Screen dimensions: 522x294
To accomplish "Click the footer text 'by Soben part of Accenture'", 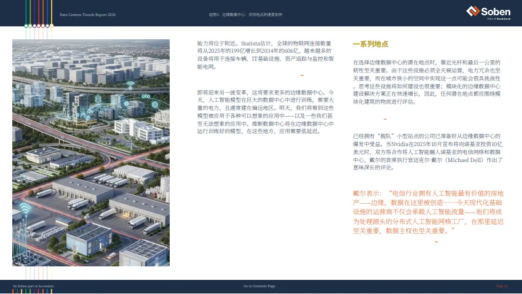I will click(x=33, y=286).
